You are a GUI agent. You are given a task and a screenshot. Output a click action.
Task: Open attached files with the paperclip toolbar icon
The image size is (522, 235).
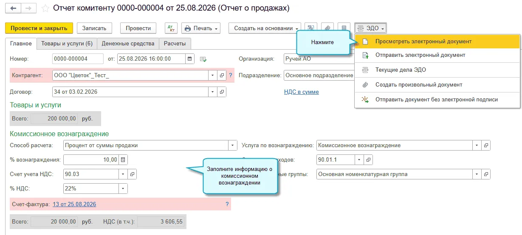tap(327, 28)
